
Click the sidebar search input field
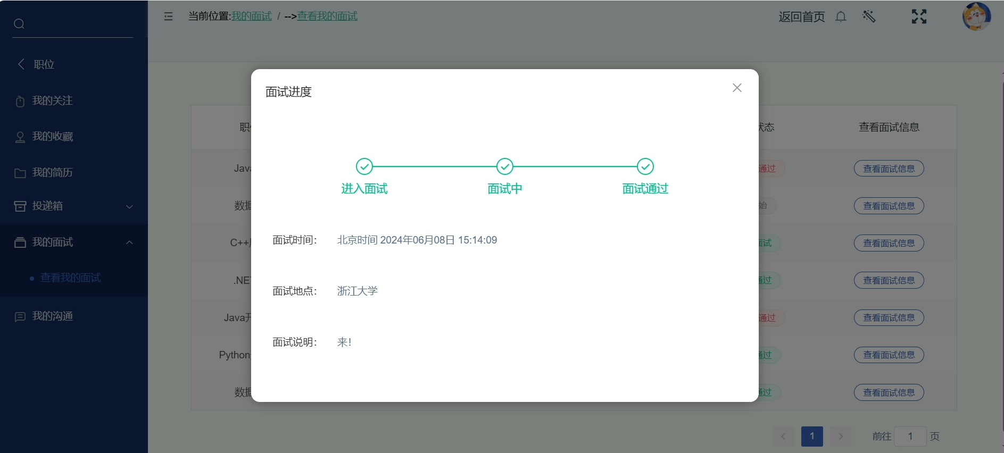(x=72, y=24)
